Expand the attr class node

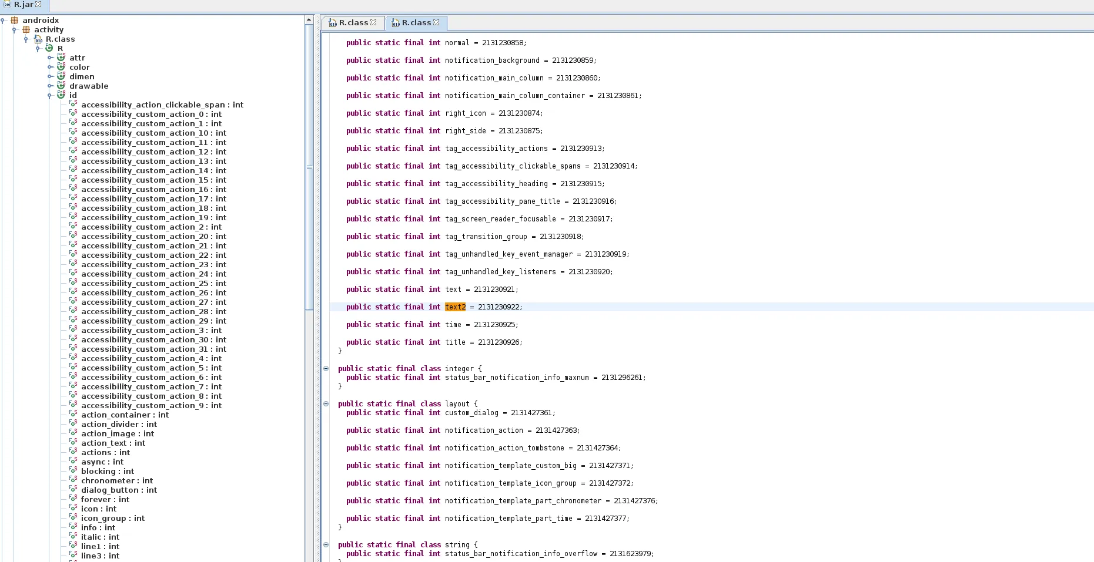(x=50, y=58)
